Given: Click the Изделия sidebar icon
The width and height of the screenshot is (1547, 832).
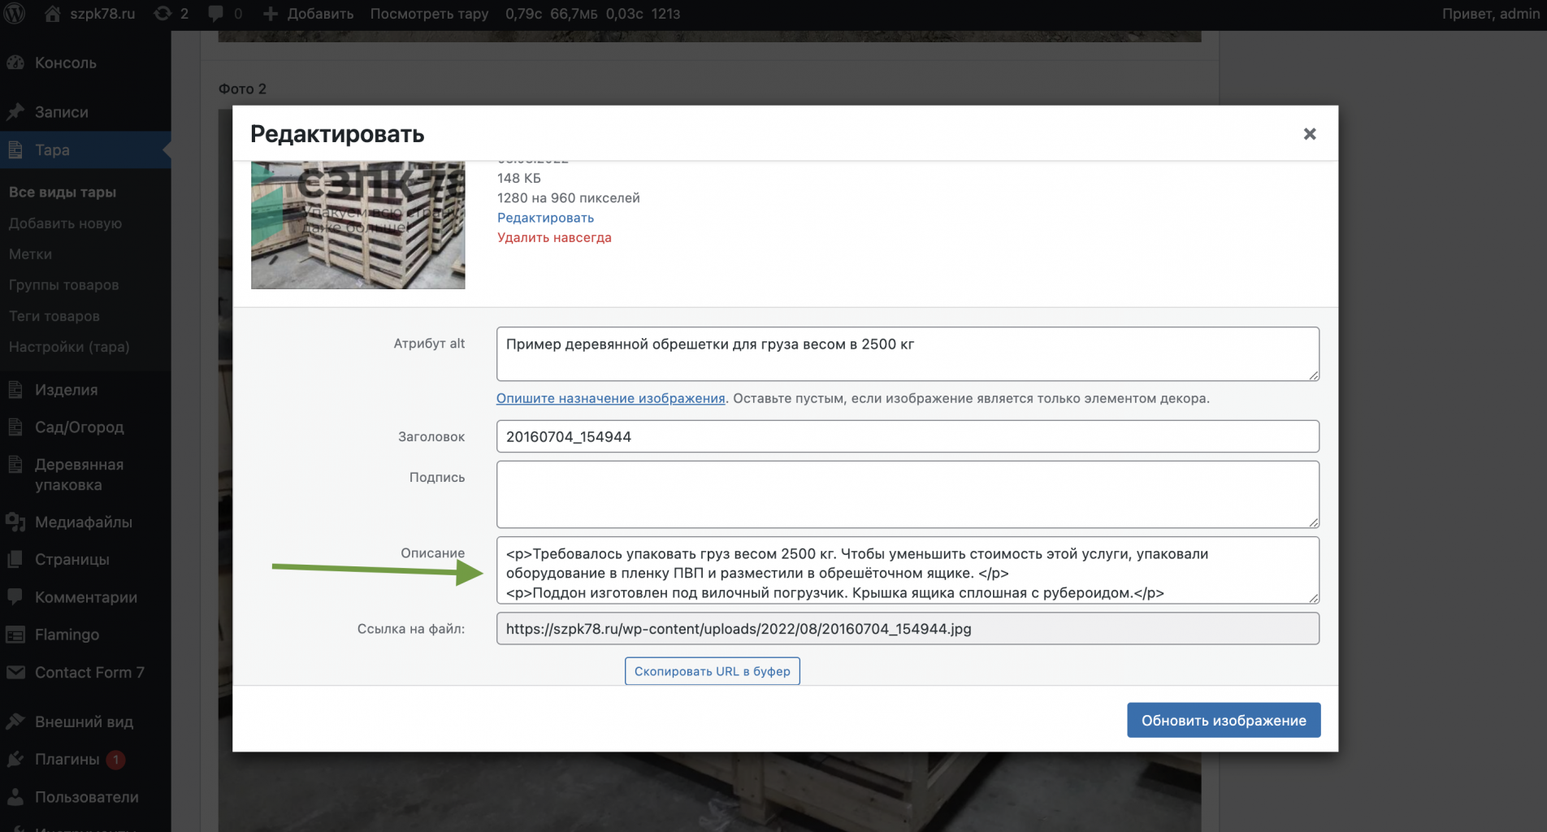Looking at the screenshot, I should 15,390.
